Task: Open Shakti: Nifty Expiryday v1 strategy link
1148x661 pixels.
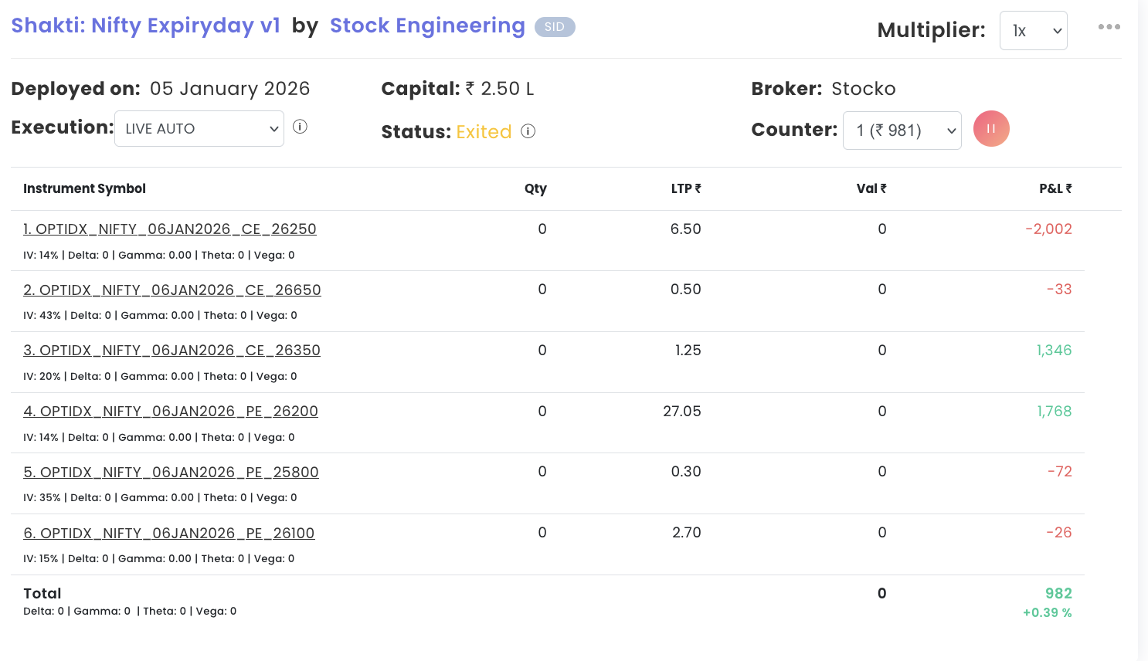Action: [145, 25]
